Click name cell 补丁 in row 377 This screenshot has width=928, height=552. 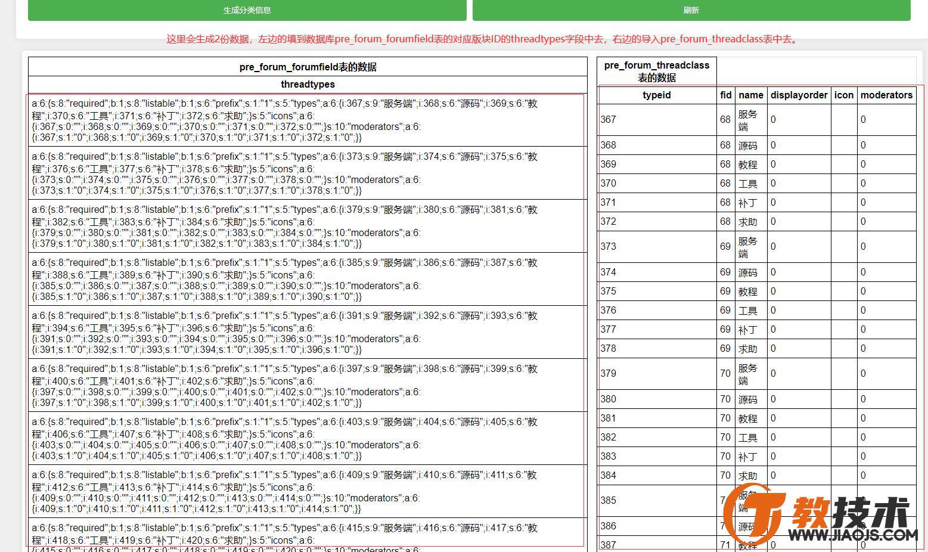[x=751, y=329]
